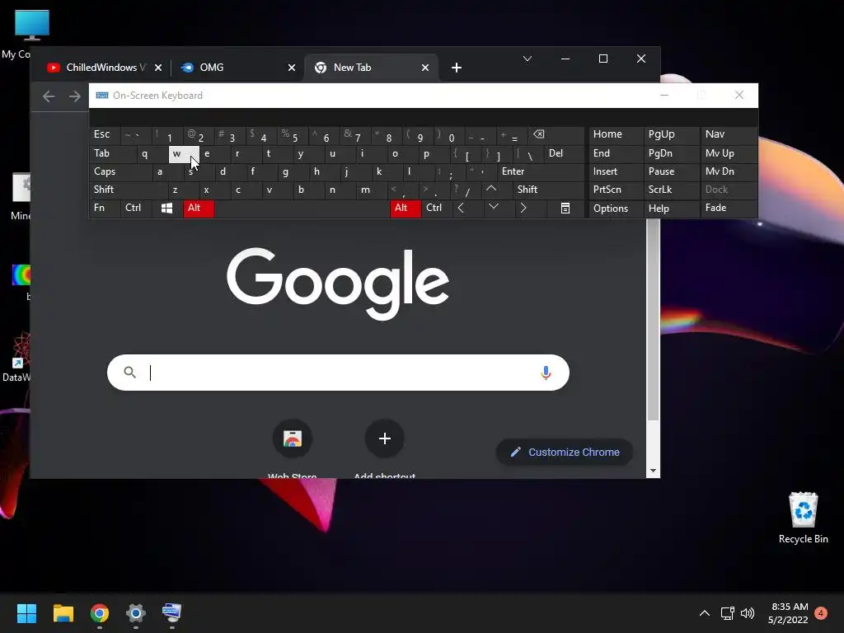Go back in Chrome navigation
The width and height of the screenshot is (844, 633).
click(49, 96)
